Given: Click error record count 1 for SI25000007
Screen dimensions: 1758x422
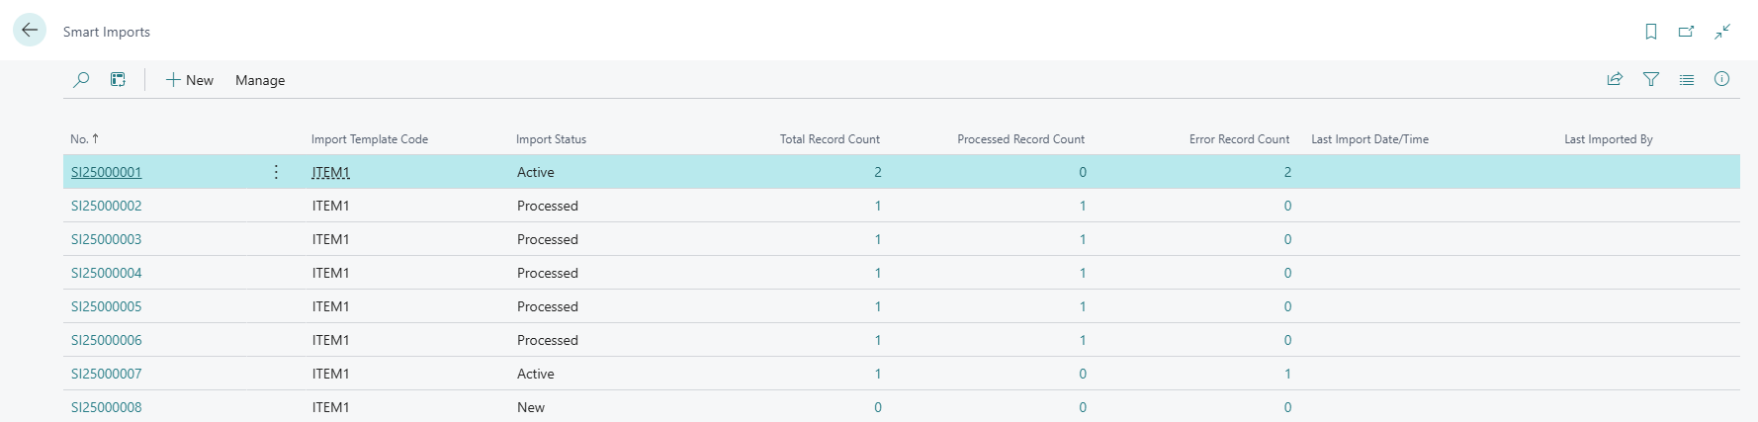Looking at the screenshot, I should 1287,374.
